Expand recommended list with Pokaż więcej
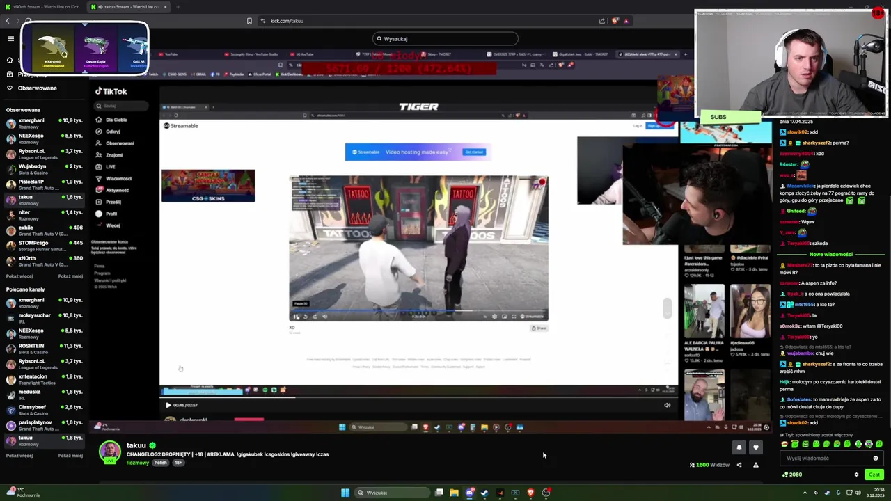This screenshot has width=891, height=501. pyautogui.click(x=19, y=456)
